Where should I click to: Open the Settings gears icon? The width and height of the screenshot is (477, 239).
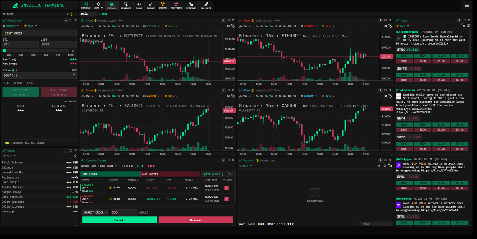191,5
